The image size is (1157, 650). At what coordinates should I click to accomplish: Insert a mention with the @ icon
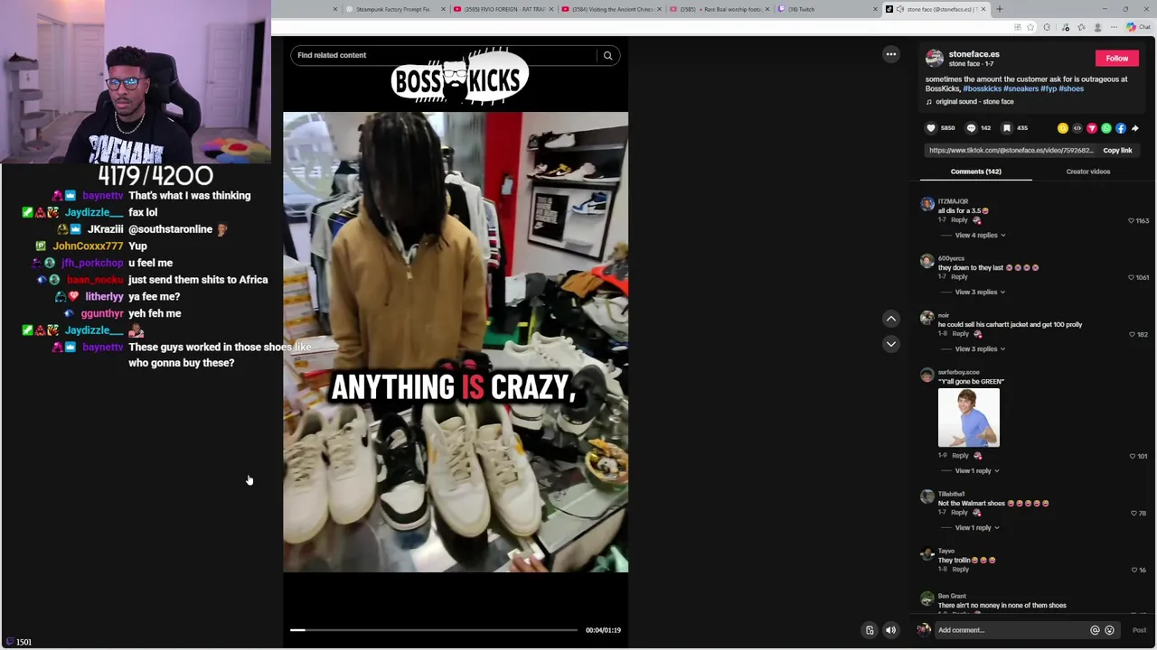[x=1095, y=630]
